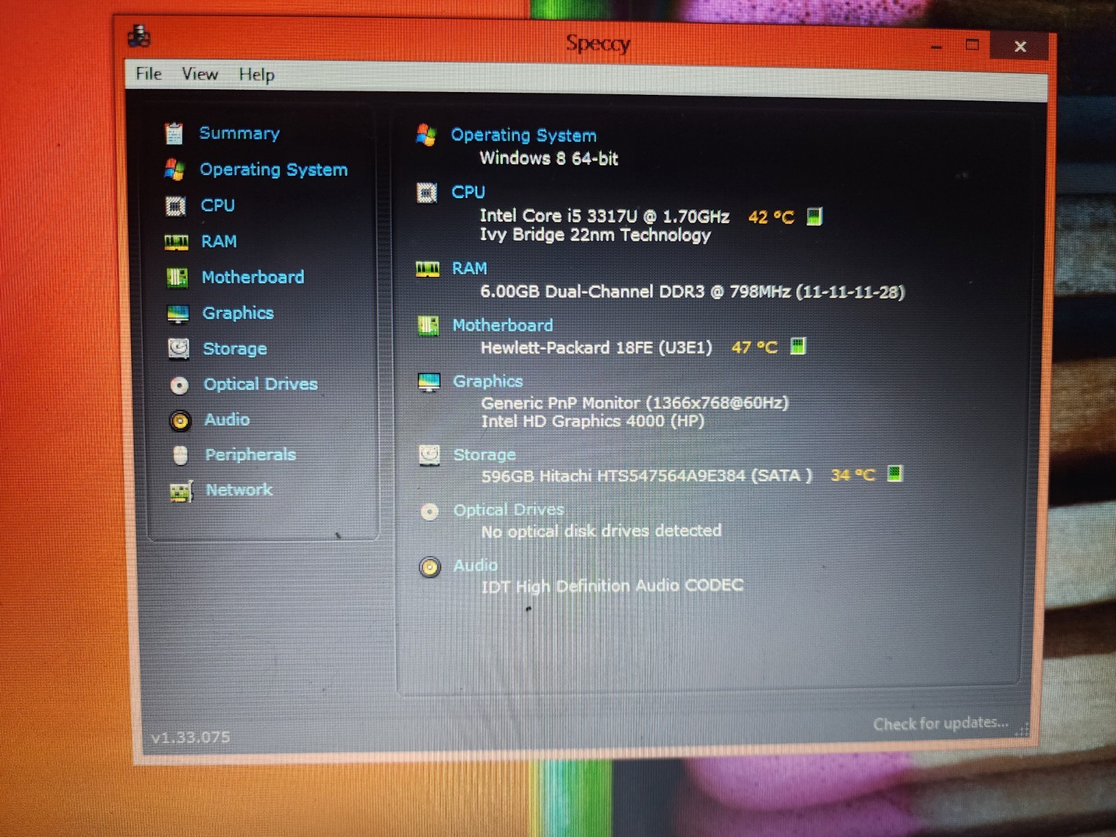Click Windows flag icon in summary pane
Viewport: 1116px width, 837px height.
[x=426, y=135]
